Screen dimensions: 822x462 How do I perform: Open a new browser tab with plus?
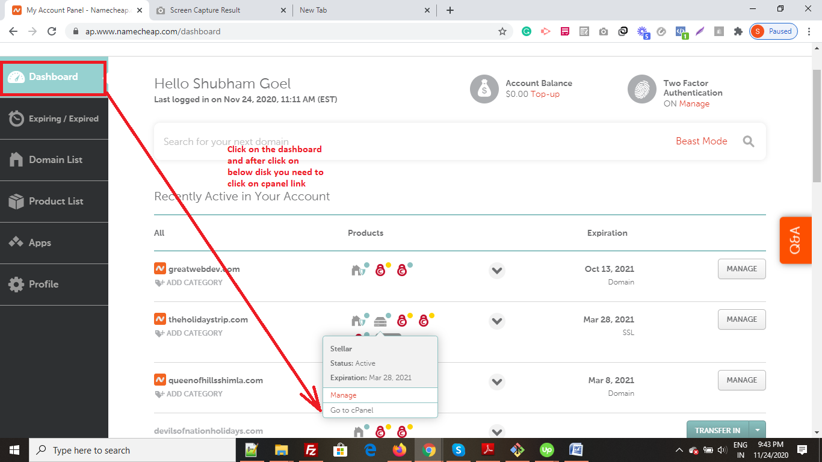pos(450,10)
